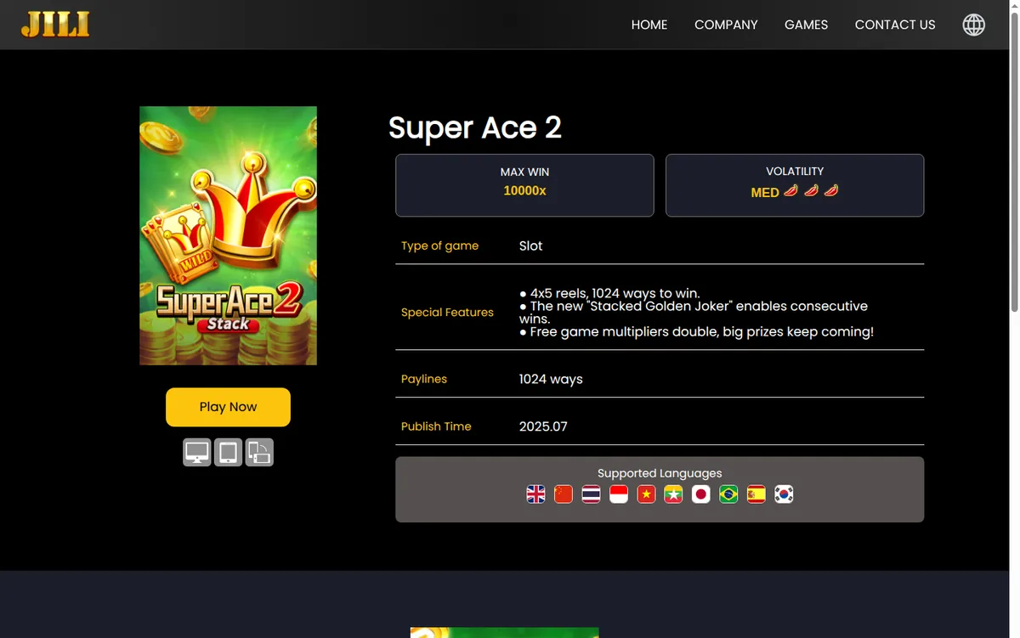Click the Slot value text

click(x=530, y=246)
